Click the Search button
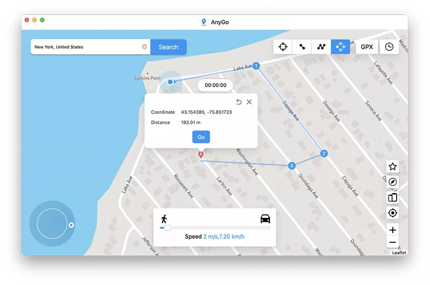 (168, 47)
